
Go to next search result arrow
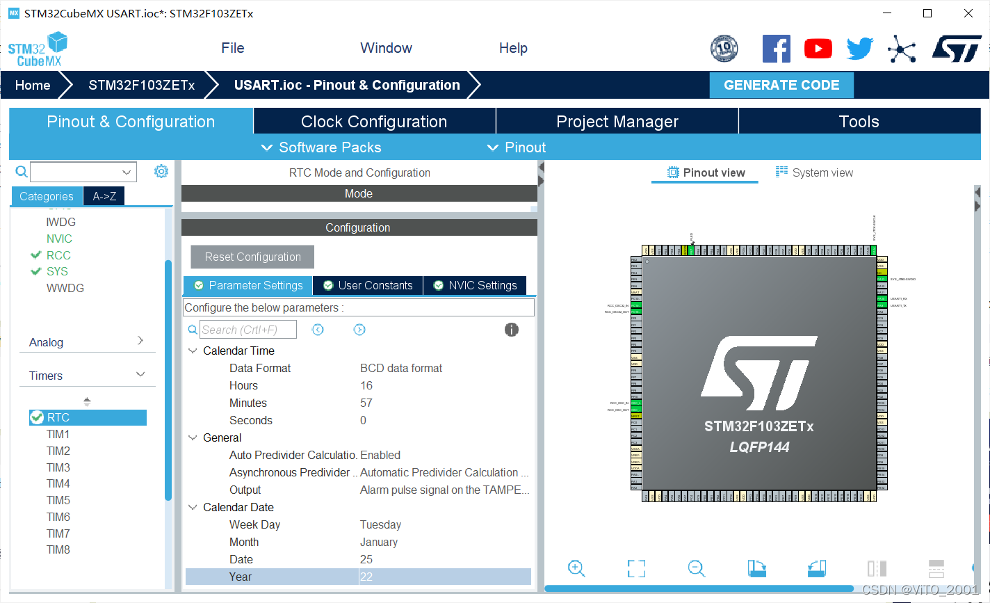coord(359,330)
